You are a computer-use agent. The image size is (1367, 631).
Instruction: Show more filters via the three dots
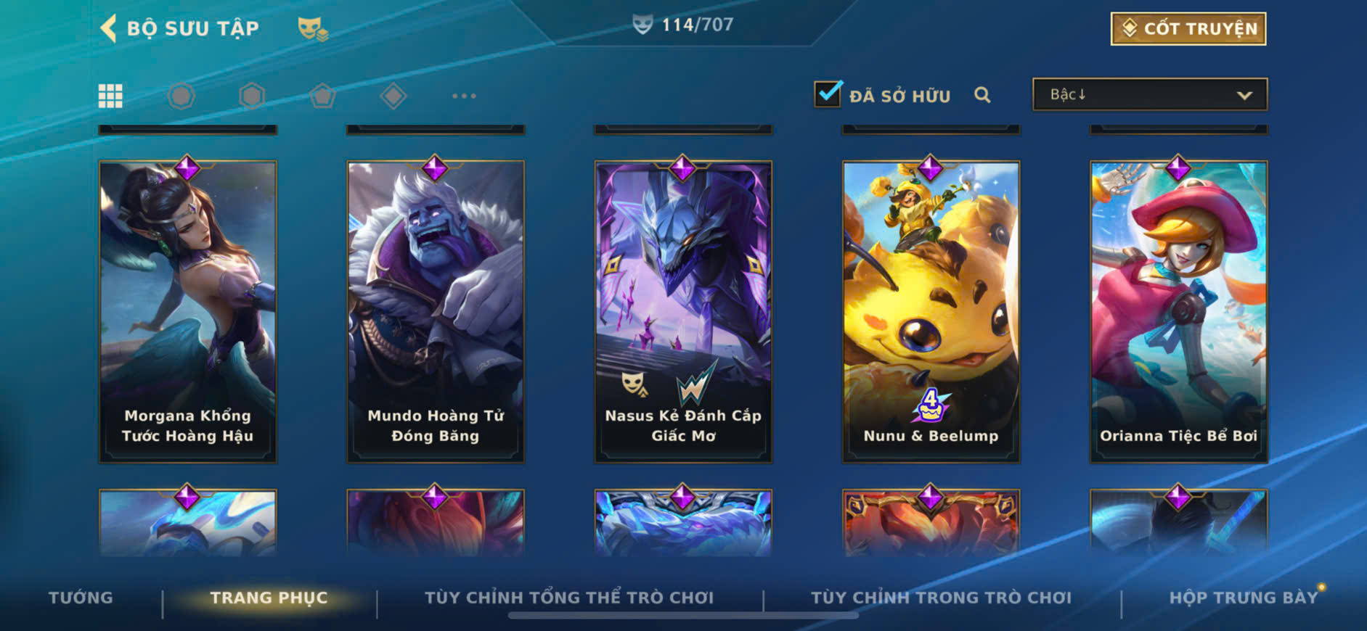point(464,96)
